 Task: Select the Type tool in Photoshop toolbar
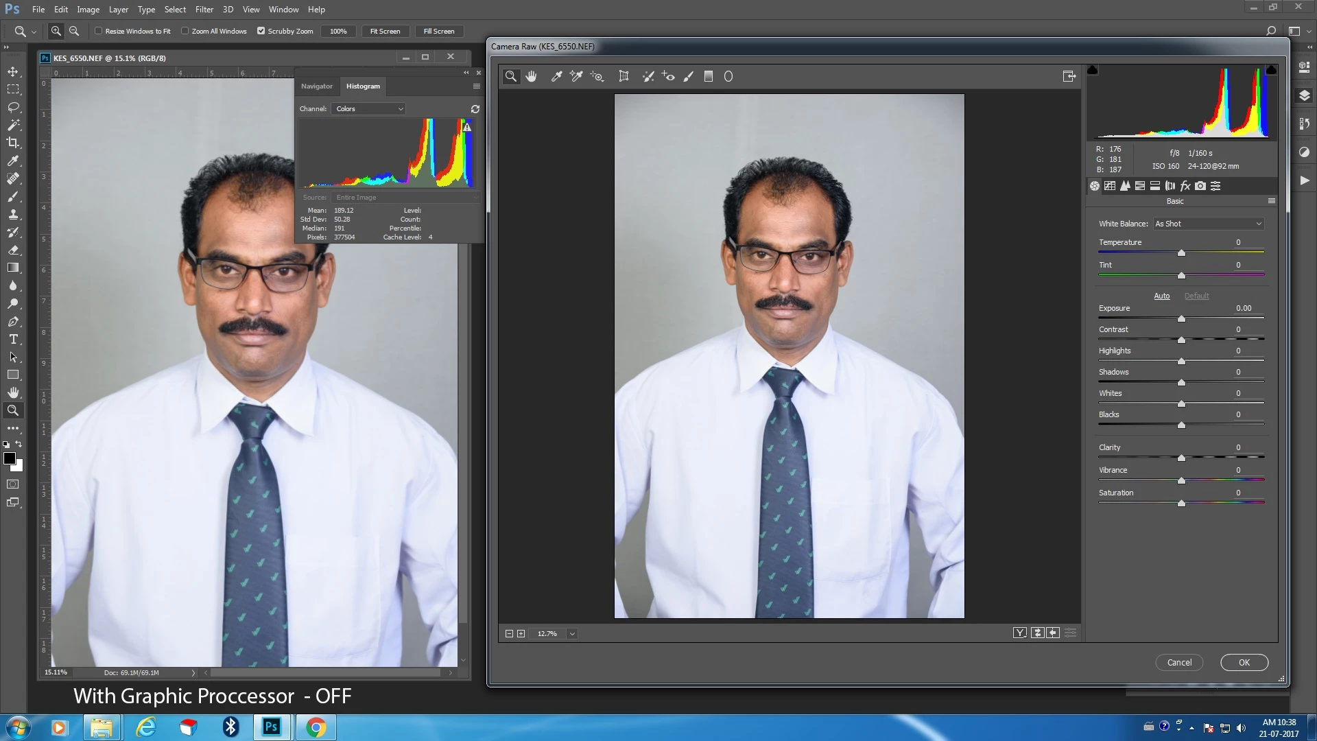tap(13, 340)
